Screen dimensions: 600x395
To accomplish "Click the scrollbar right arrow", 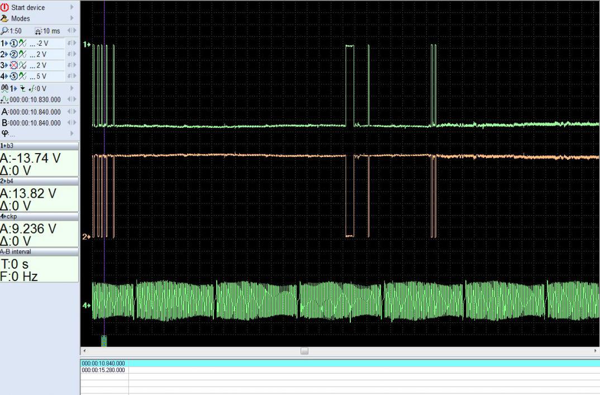I will [x=596, y=351].
